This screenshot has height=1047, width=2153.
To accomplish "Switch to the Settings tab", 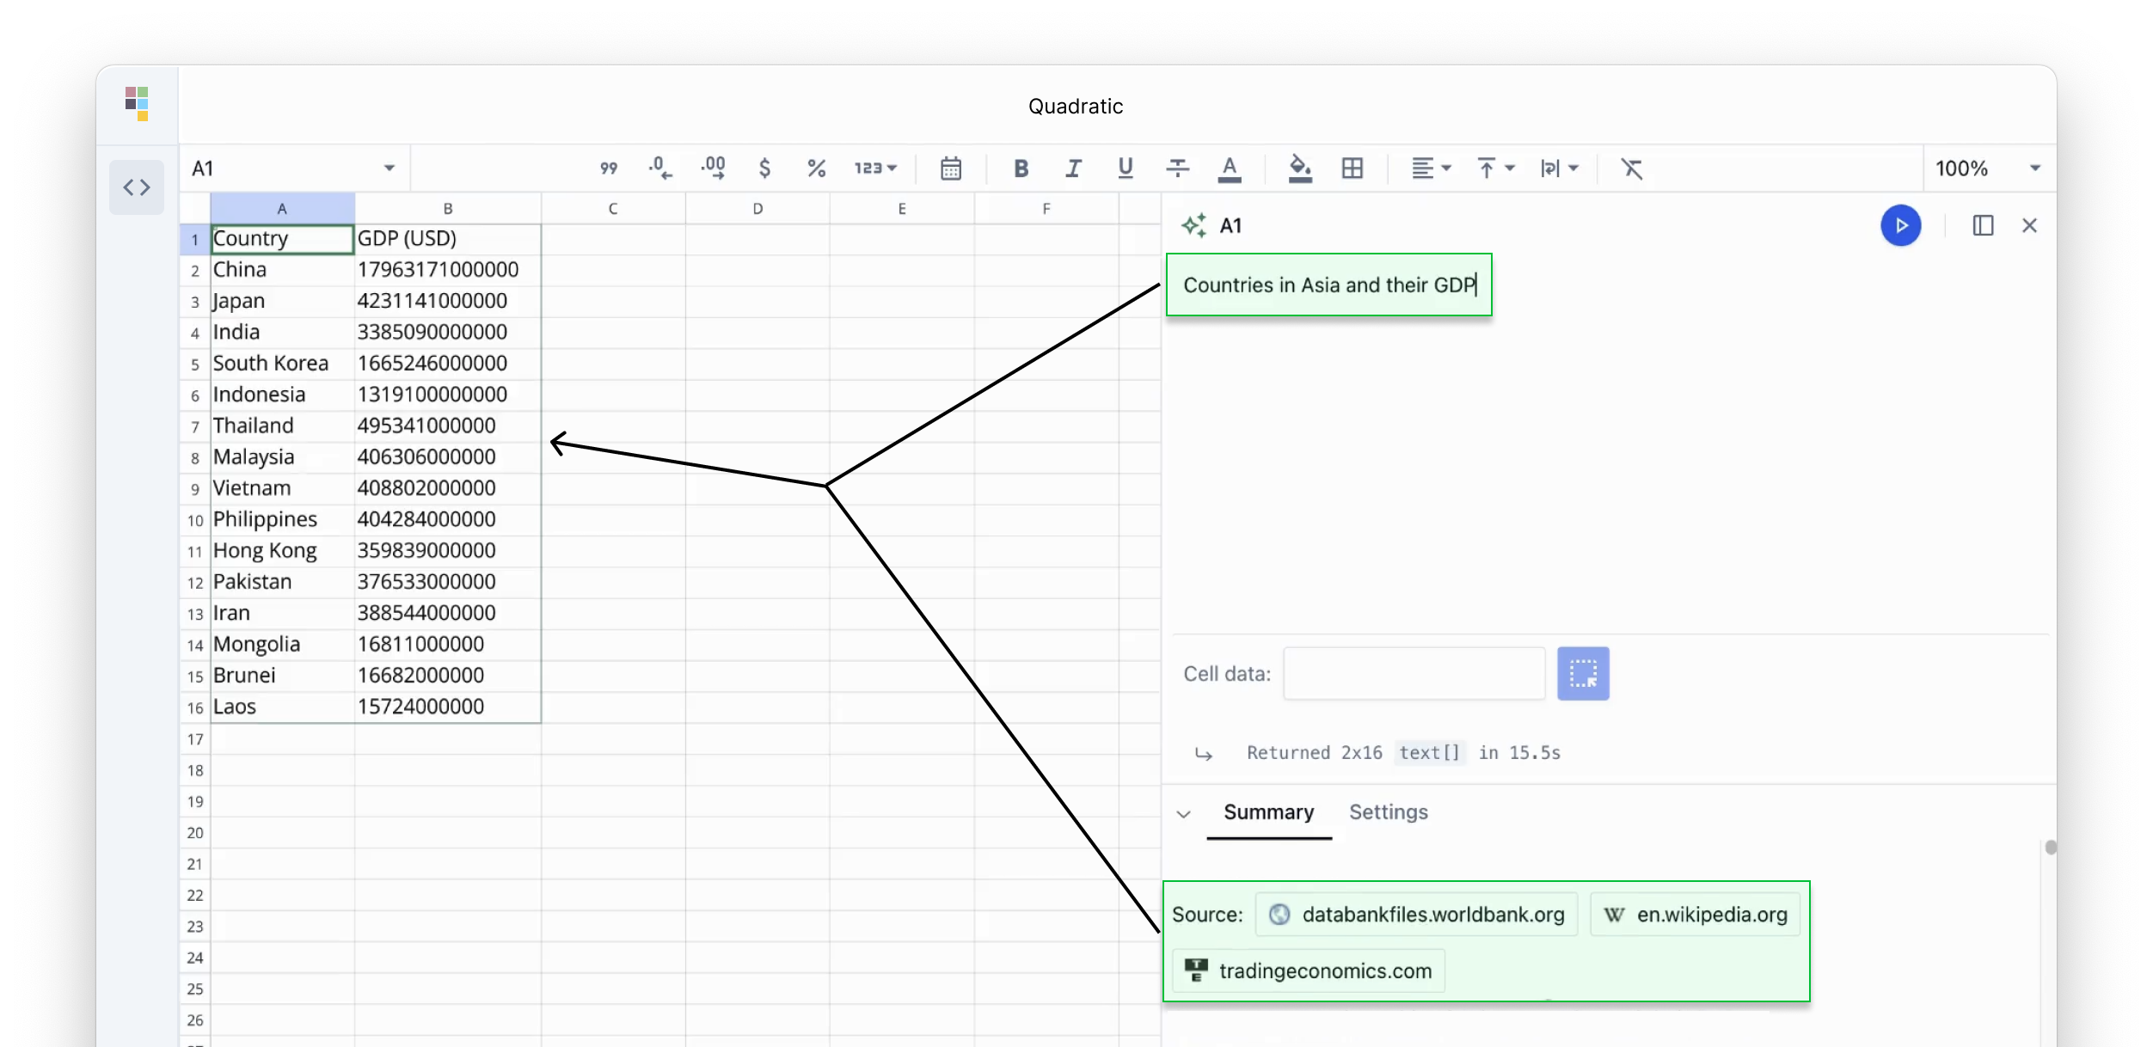I will pyautogui.click(x=1389, y=811).
